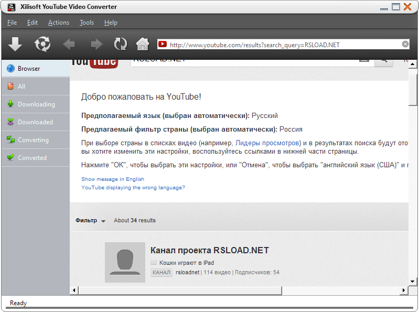419x312 pixels.
Task: Open the Browser sidebar tab
Action: [35, 69]
